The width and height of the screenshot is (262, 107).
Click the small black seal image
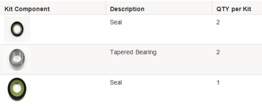point(17,29)
